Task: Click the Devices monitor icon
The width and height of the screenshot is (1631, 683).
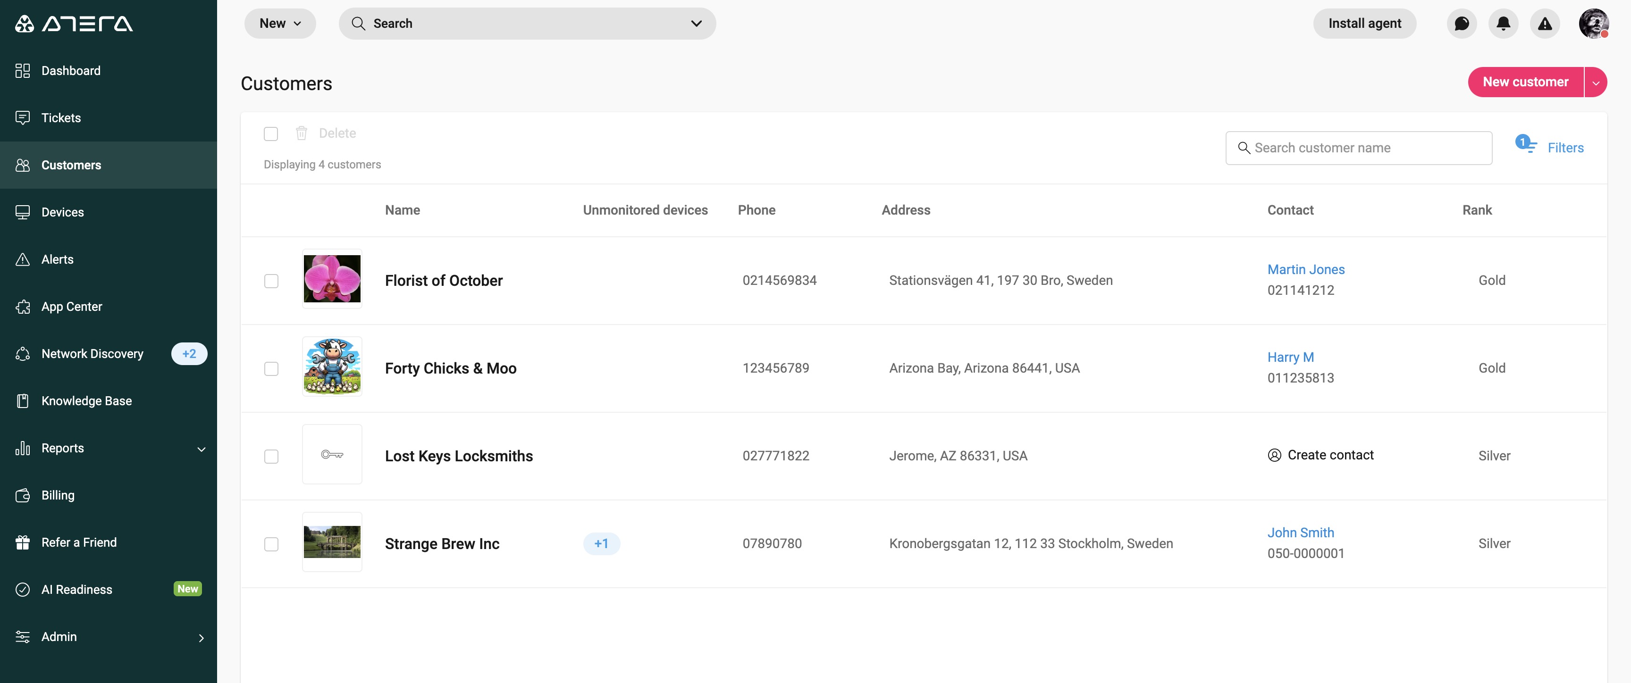Action: click(x=23, y=212)
